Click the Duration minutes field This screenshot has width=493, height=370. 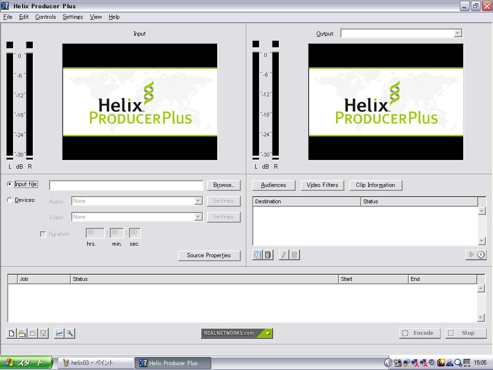(x=117, y=233)
